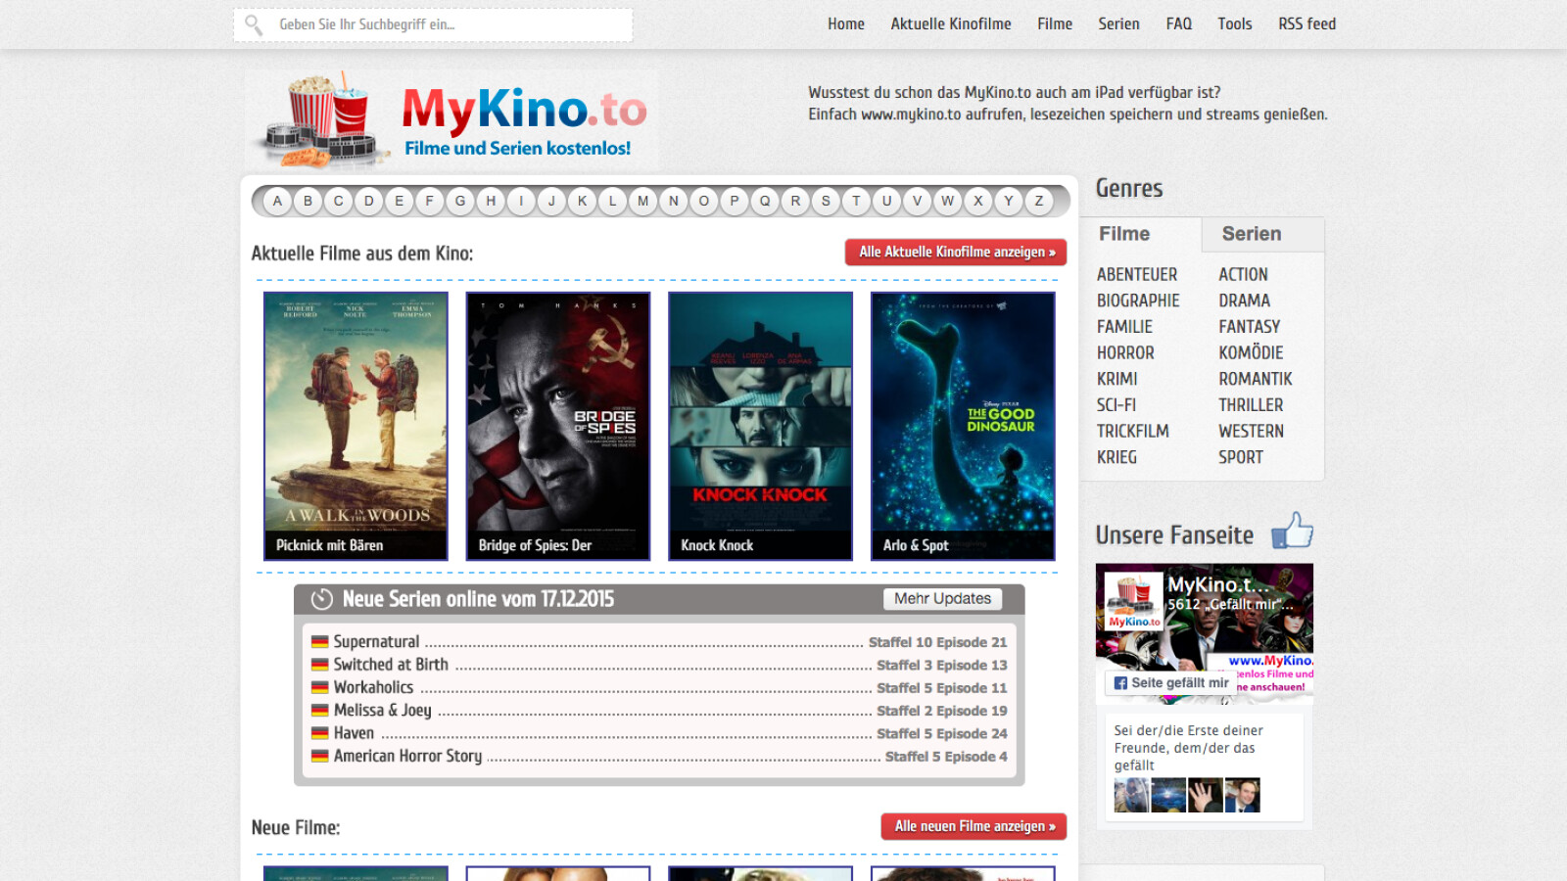
Task: Select BIOGRAPHIE genre
Action: (1138, 301)
